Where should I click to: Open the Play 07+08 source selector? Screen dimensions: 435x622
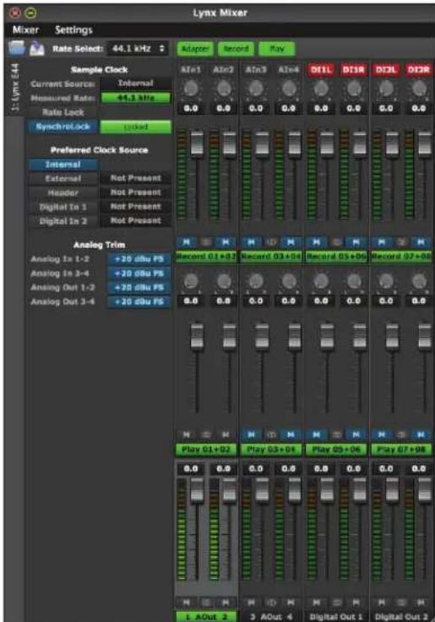pos(401,450)
